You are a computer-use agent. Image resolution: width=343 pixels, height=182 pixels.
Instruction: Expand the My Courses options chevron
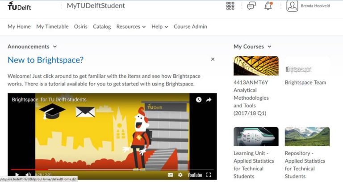point(269,47)
